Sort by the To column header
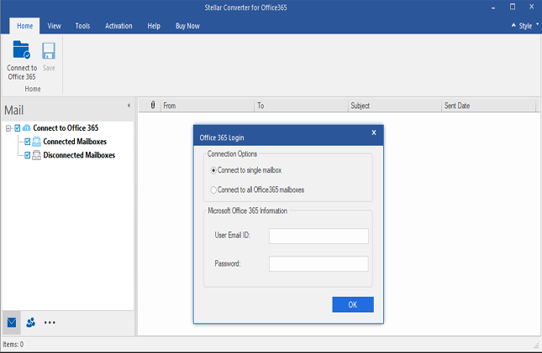This screenshot has width=542, height=353. pyautogui.click(x=302, y=106)
